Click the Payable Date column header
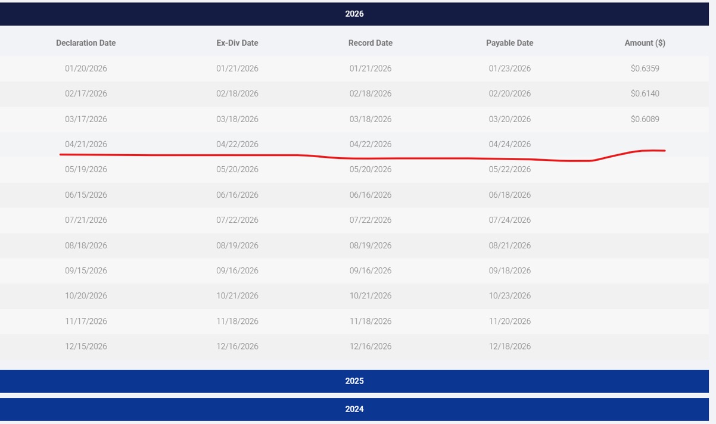This screenshot has width=716, height=424. pyautogui.click(x=509, y=43)
